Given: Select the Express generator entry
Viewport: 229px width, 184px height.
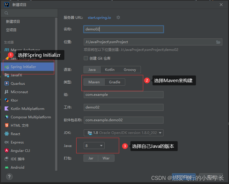Looking at the screenshot, I should pyautogui.click(x=28, y=142).
